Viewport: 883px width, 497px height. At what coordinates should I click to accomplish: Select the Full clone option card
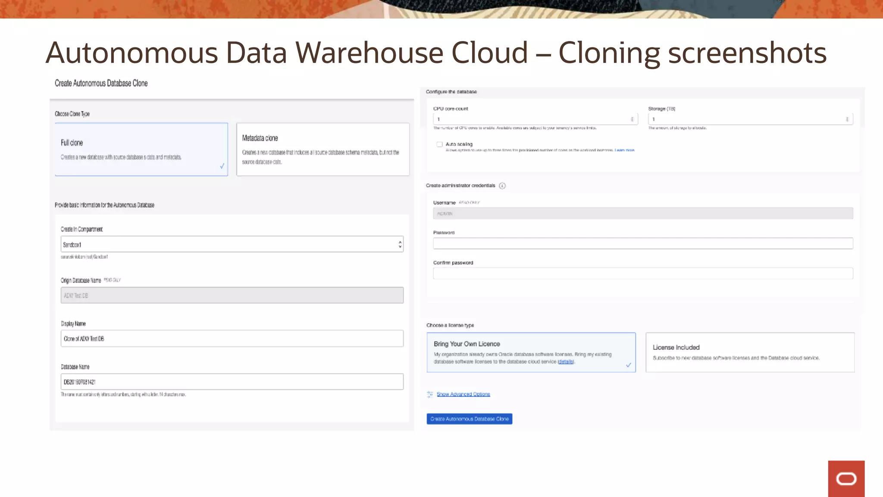[x=141, y=149]
